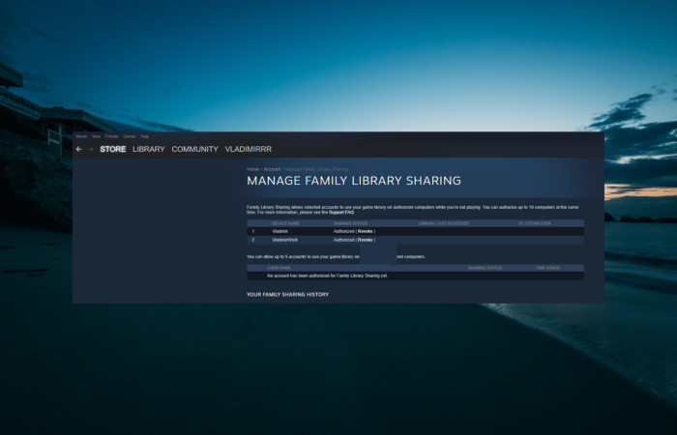Open the Help menu
The width and height of the screenshot is (677, 435).
coord(145,136)
